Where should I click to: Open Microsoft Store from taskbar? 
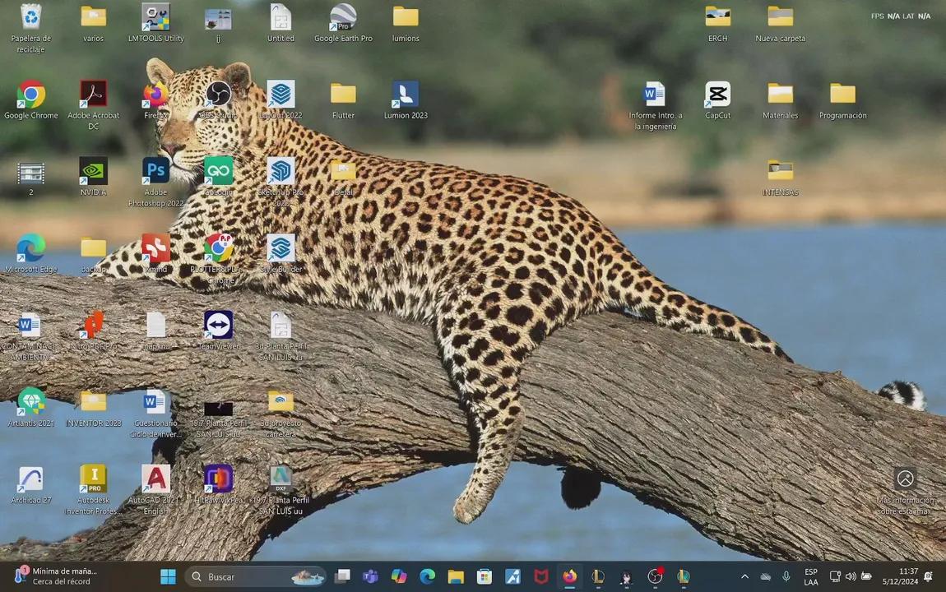tap(484, 577)
